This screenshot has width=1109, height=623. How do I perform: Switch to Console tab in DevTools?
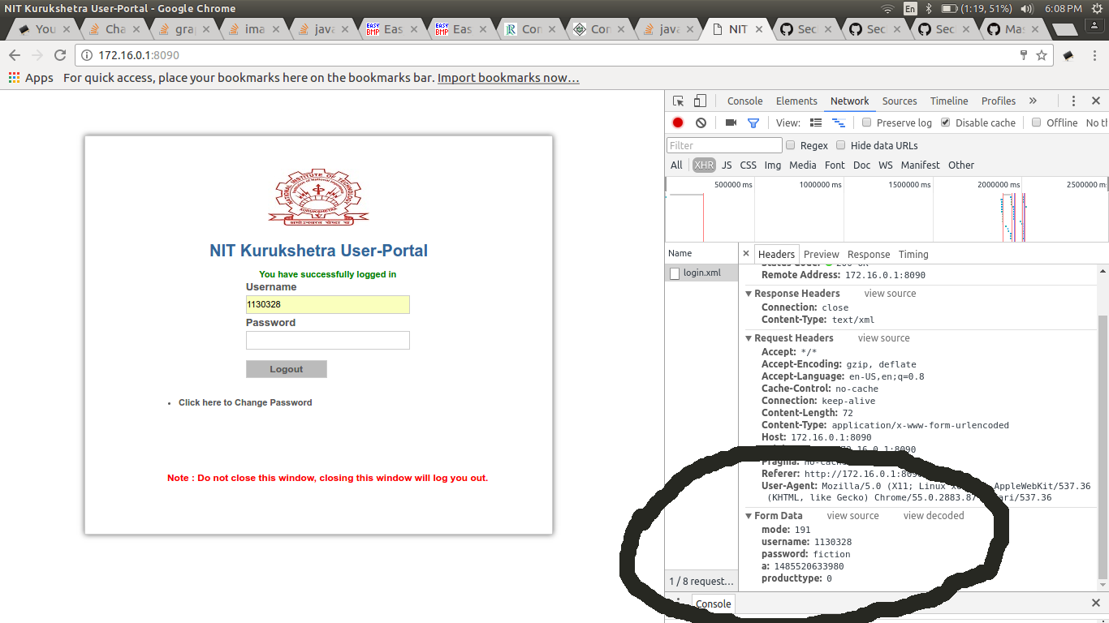(x=744, y=101)
